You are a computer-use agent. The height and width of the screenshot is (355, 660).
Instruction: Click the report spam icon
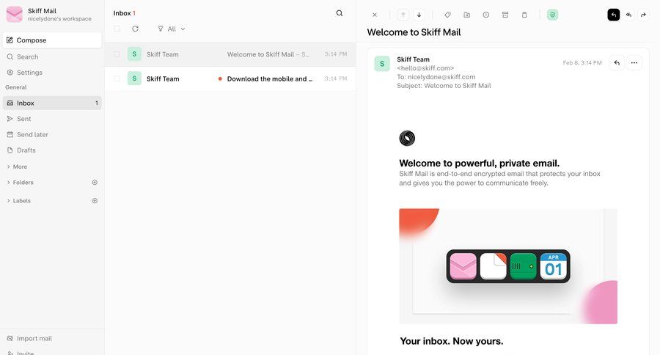pos(486,15)
